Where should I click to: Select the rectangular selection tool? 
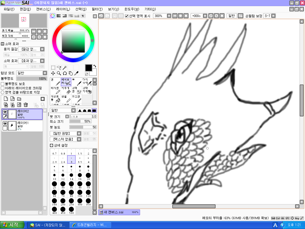(x=53, y=68)
